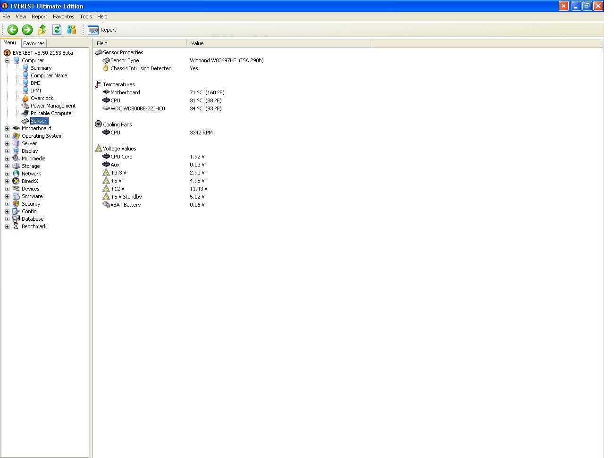The width and height of the screenshot is (614, 458).
Task: Minimize the EVEREST window
Action: click(576, 6)
